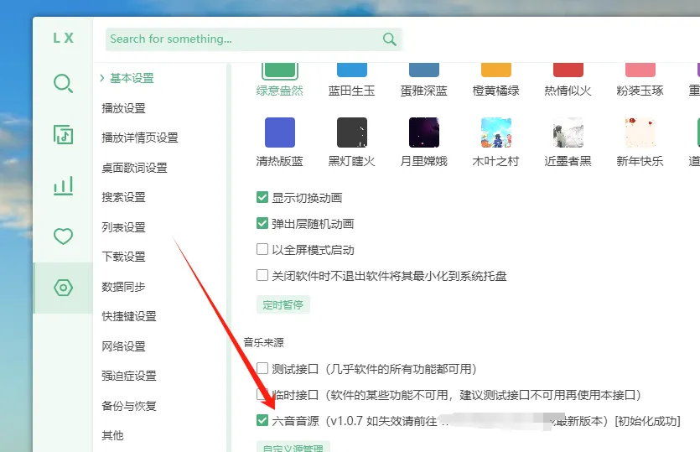The image size is (700, 452).
Task: Toggle 六音音源 music source checkbox
Action: (262, 420)
